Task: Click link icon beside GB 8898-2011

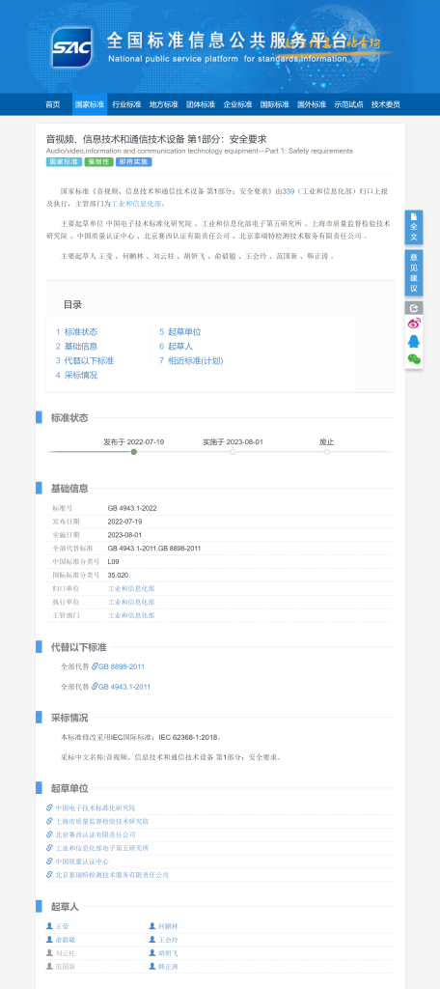Action: [95, 666]
